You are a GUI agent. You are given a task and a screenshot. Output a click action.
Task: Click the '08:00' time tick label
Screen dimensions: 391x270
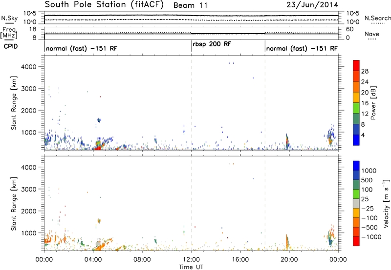click(142, 260)
